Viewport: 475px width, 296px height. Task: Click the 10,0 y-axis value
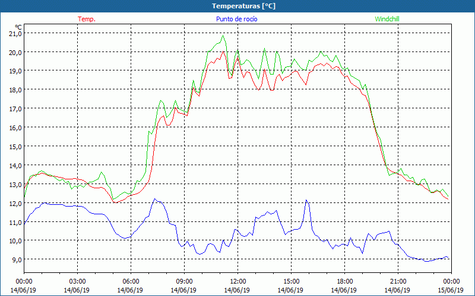click(x=15, y=241)
